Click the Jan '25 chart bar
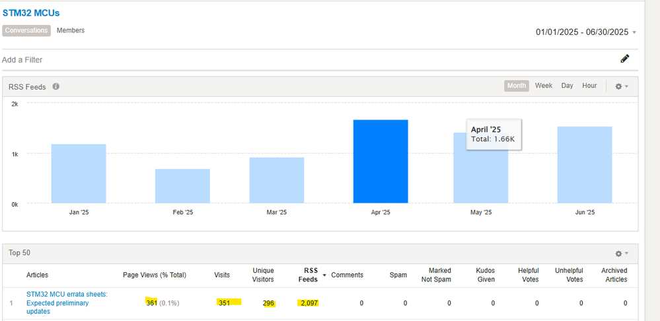This screenshot has width=660, height=321. (x=79, y=174)
